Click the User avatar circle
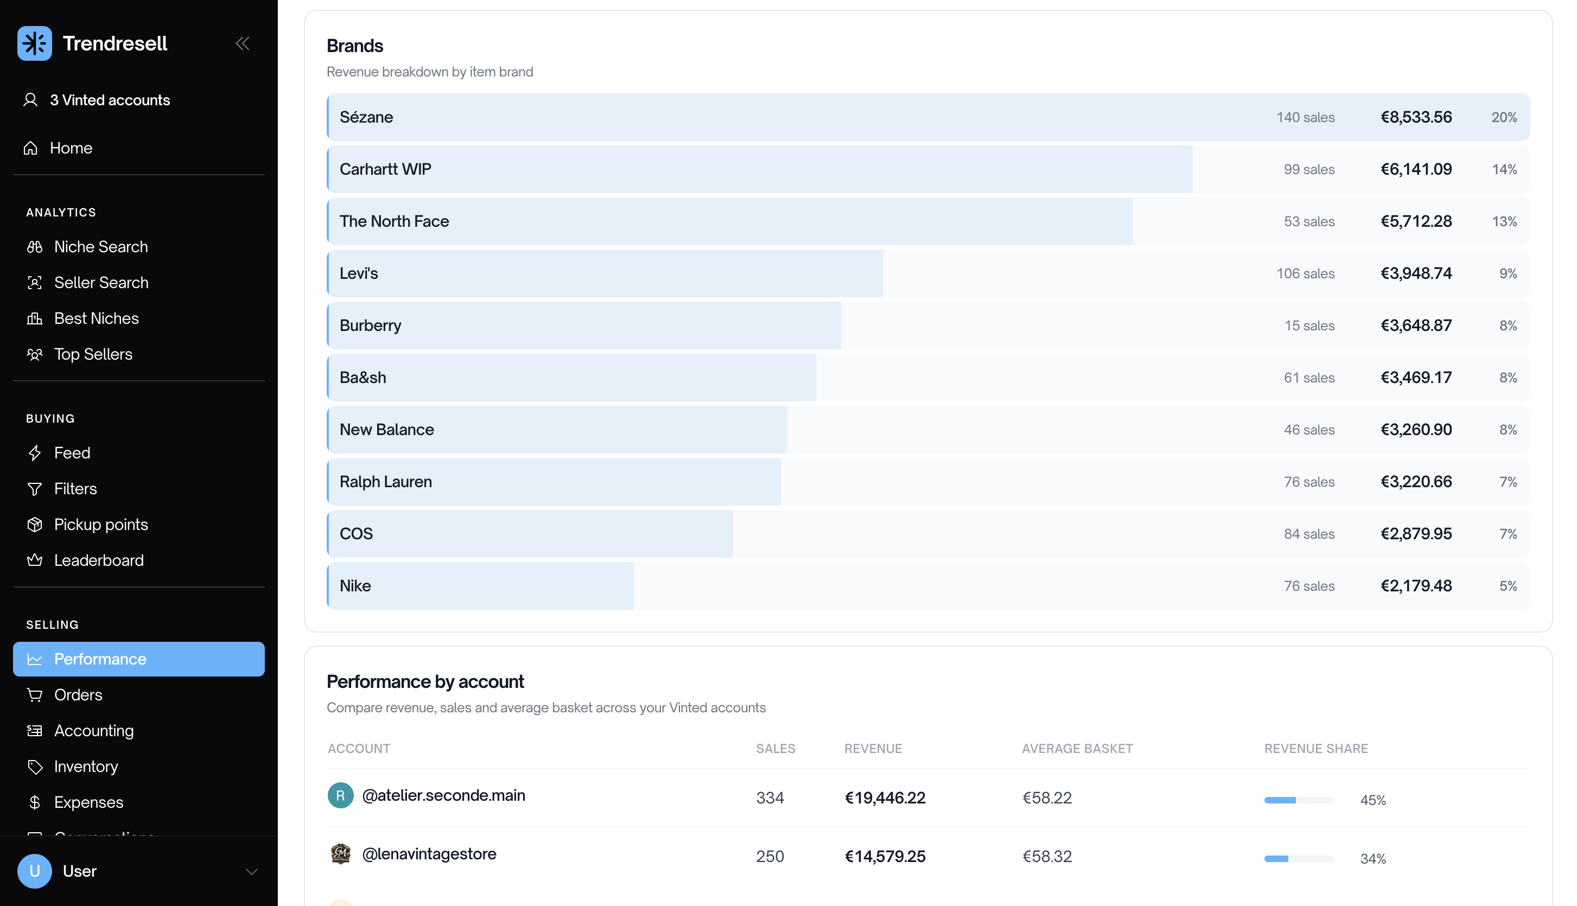Viewport: 1577px width, 906px height. pos(35,871)
